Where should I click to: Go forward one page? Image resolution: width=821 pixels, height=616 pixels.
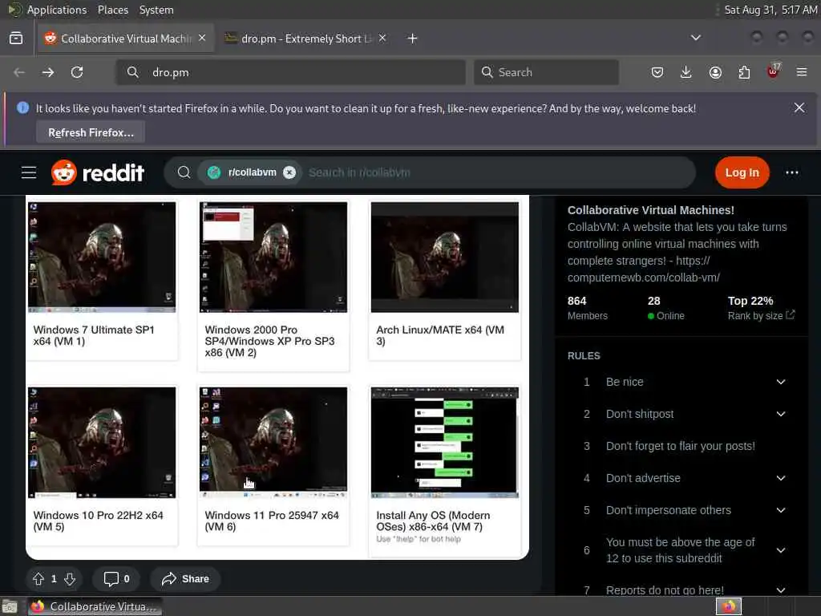click(48, 72)
